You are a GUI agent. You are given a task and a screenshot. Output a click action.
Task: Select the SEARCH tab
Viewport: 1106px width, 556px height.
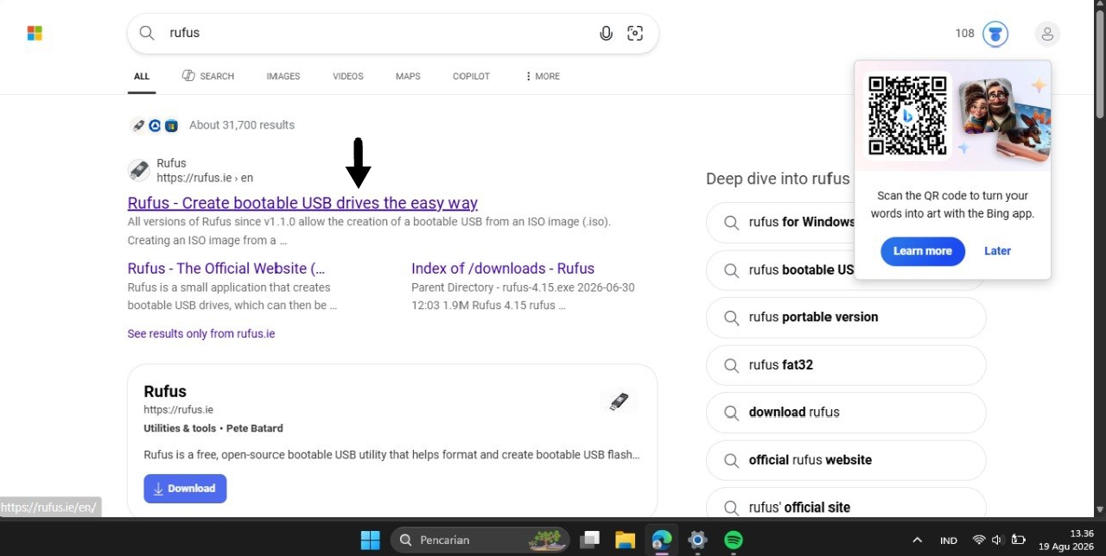[x=208, y=76]
